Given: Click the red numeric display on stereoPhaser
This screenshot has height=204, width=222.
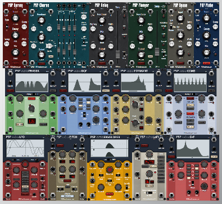Looking at the screenshot, I should [x=31, y=121].
